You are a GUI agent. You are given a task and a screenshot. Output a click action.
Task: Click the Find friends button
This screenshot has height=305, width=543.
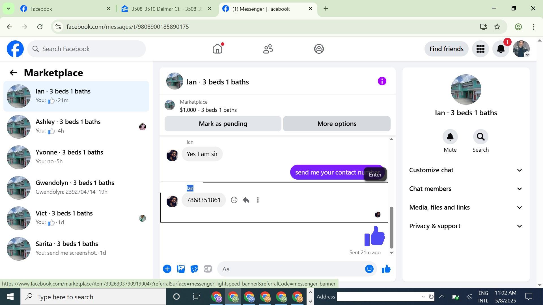tap(446, 49)
